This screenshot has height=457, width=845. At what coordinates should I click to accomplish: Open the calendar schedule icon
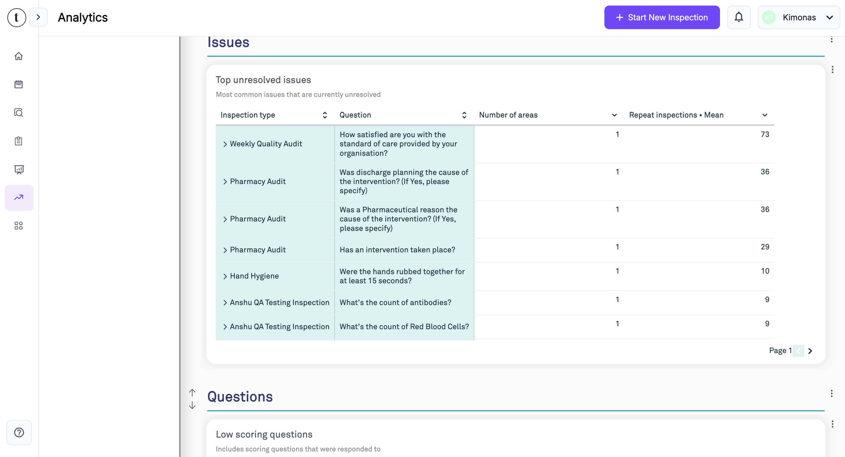click(x=19, y=85)
